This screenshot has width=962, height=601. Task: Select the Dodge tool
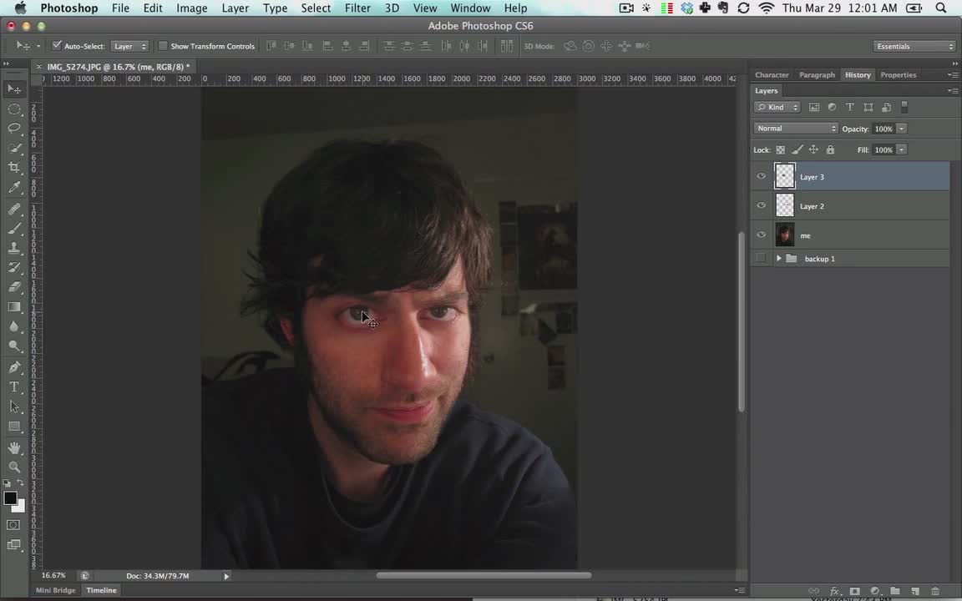14,346
